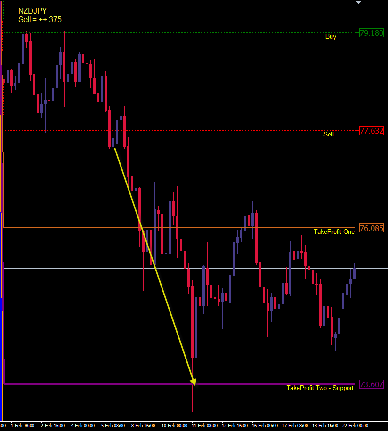
Task: Select the green 79.180 price label
Action: click(372, 33)
